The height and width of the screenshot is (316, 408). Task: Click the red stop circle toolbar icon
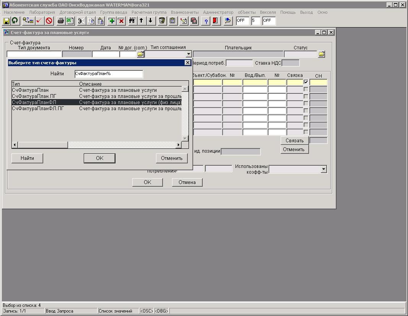pos(49,21)
